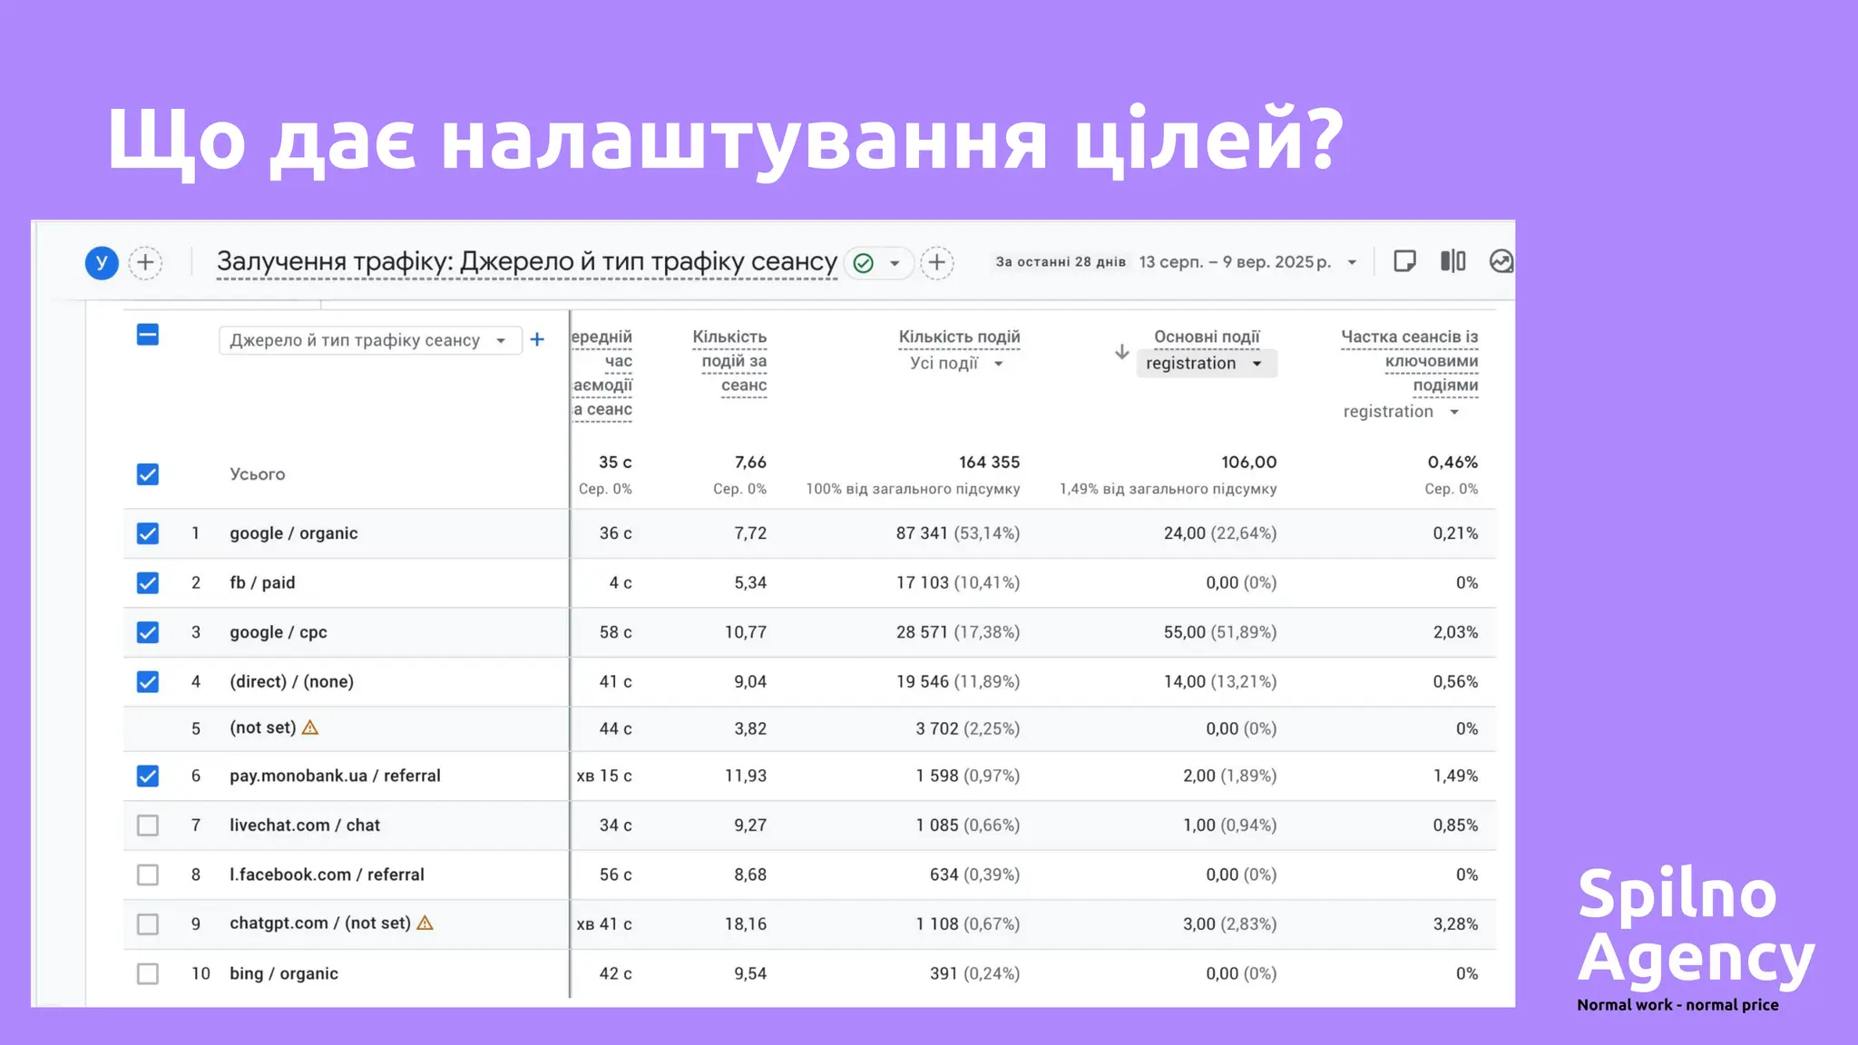Viewport: 1858px width, 1045px height.
Task: Open the dropdown arrow next to the green checkmark
Action: 895,263
